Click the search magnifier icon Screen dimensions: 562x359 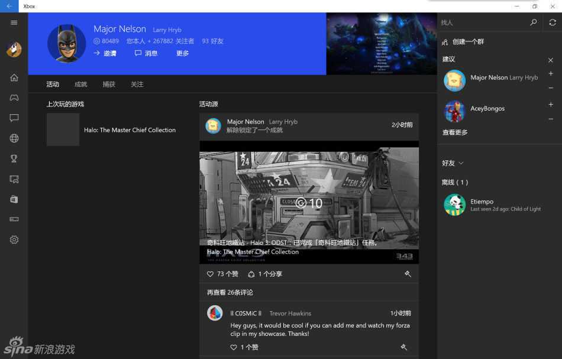(x=533, y=22)
